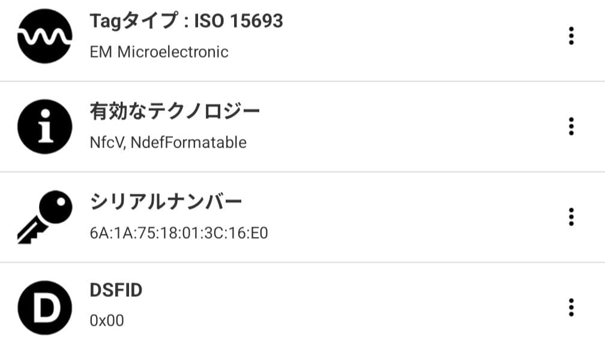Tap the 有効なテクノロジー heading
This screenshot has width=605, height=340.
[x=175, y=112]
